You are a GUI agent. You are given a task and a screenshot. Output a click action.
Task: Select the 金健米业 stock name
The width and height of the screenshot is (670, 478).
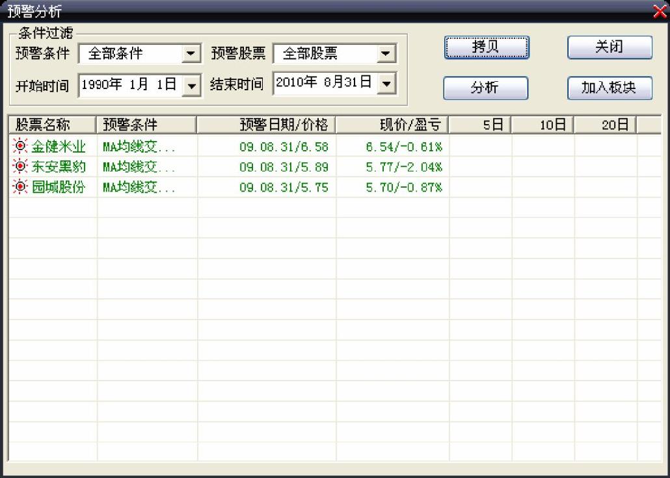coord(59,147)
